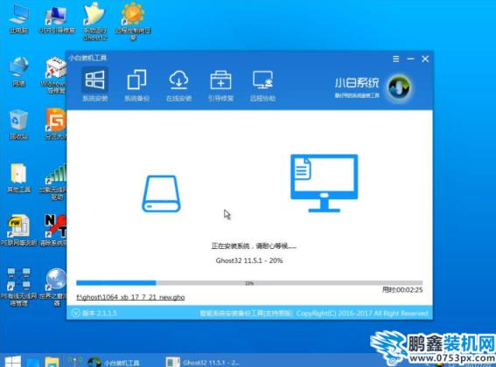Close the 小白装机工具 window

[x=425, y=59]
